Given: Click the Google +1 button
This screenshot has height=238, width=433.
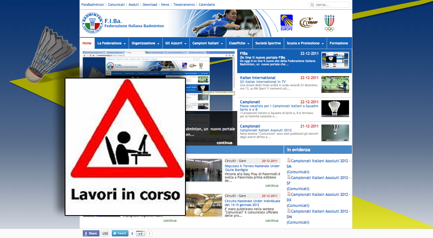Looking at the screenshot, I should [141, 234].
